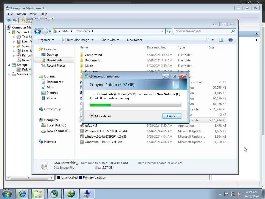This screenshot has width=265, height=199.
Task: Sort by the Date modified column header
Action: click(157, 47)
